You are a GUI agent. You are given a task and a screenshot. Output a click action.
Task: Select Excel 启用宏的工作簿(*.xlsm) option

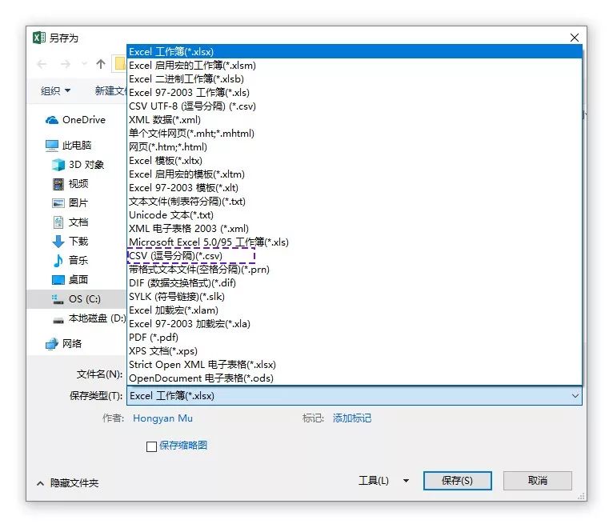point(355,66)
